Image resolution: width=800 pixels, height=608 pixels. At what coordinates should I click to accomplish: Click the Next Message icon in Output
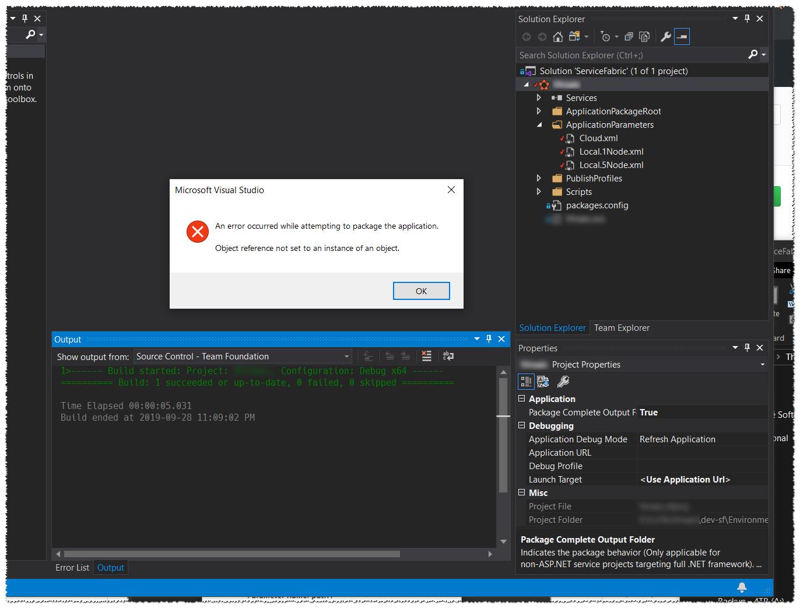pyautogui.click(x=405, y=356)
